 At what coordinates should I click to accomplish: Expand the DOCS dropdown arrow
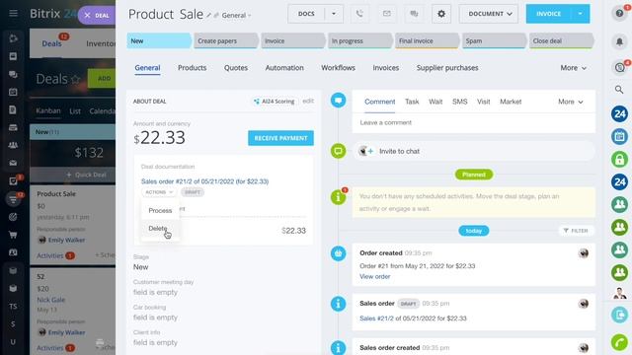[334, 14]
